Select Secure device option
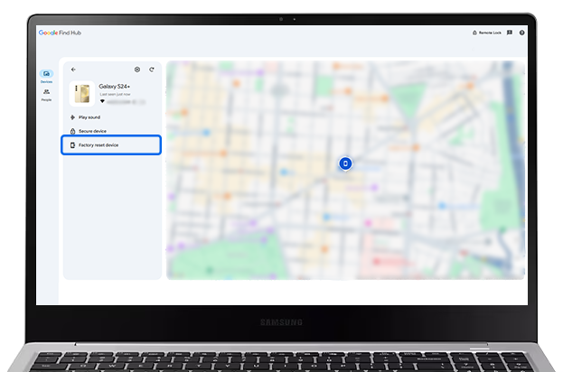Screen dimensions: 563x372 92,131
